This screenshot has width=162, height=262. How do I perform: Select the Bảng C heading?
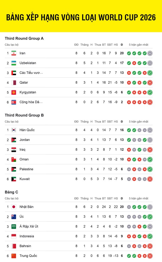click(11, 192)
